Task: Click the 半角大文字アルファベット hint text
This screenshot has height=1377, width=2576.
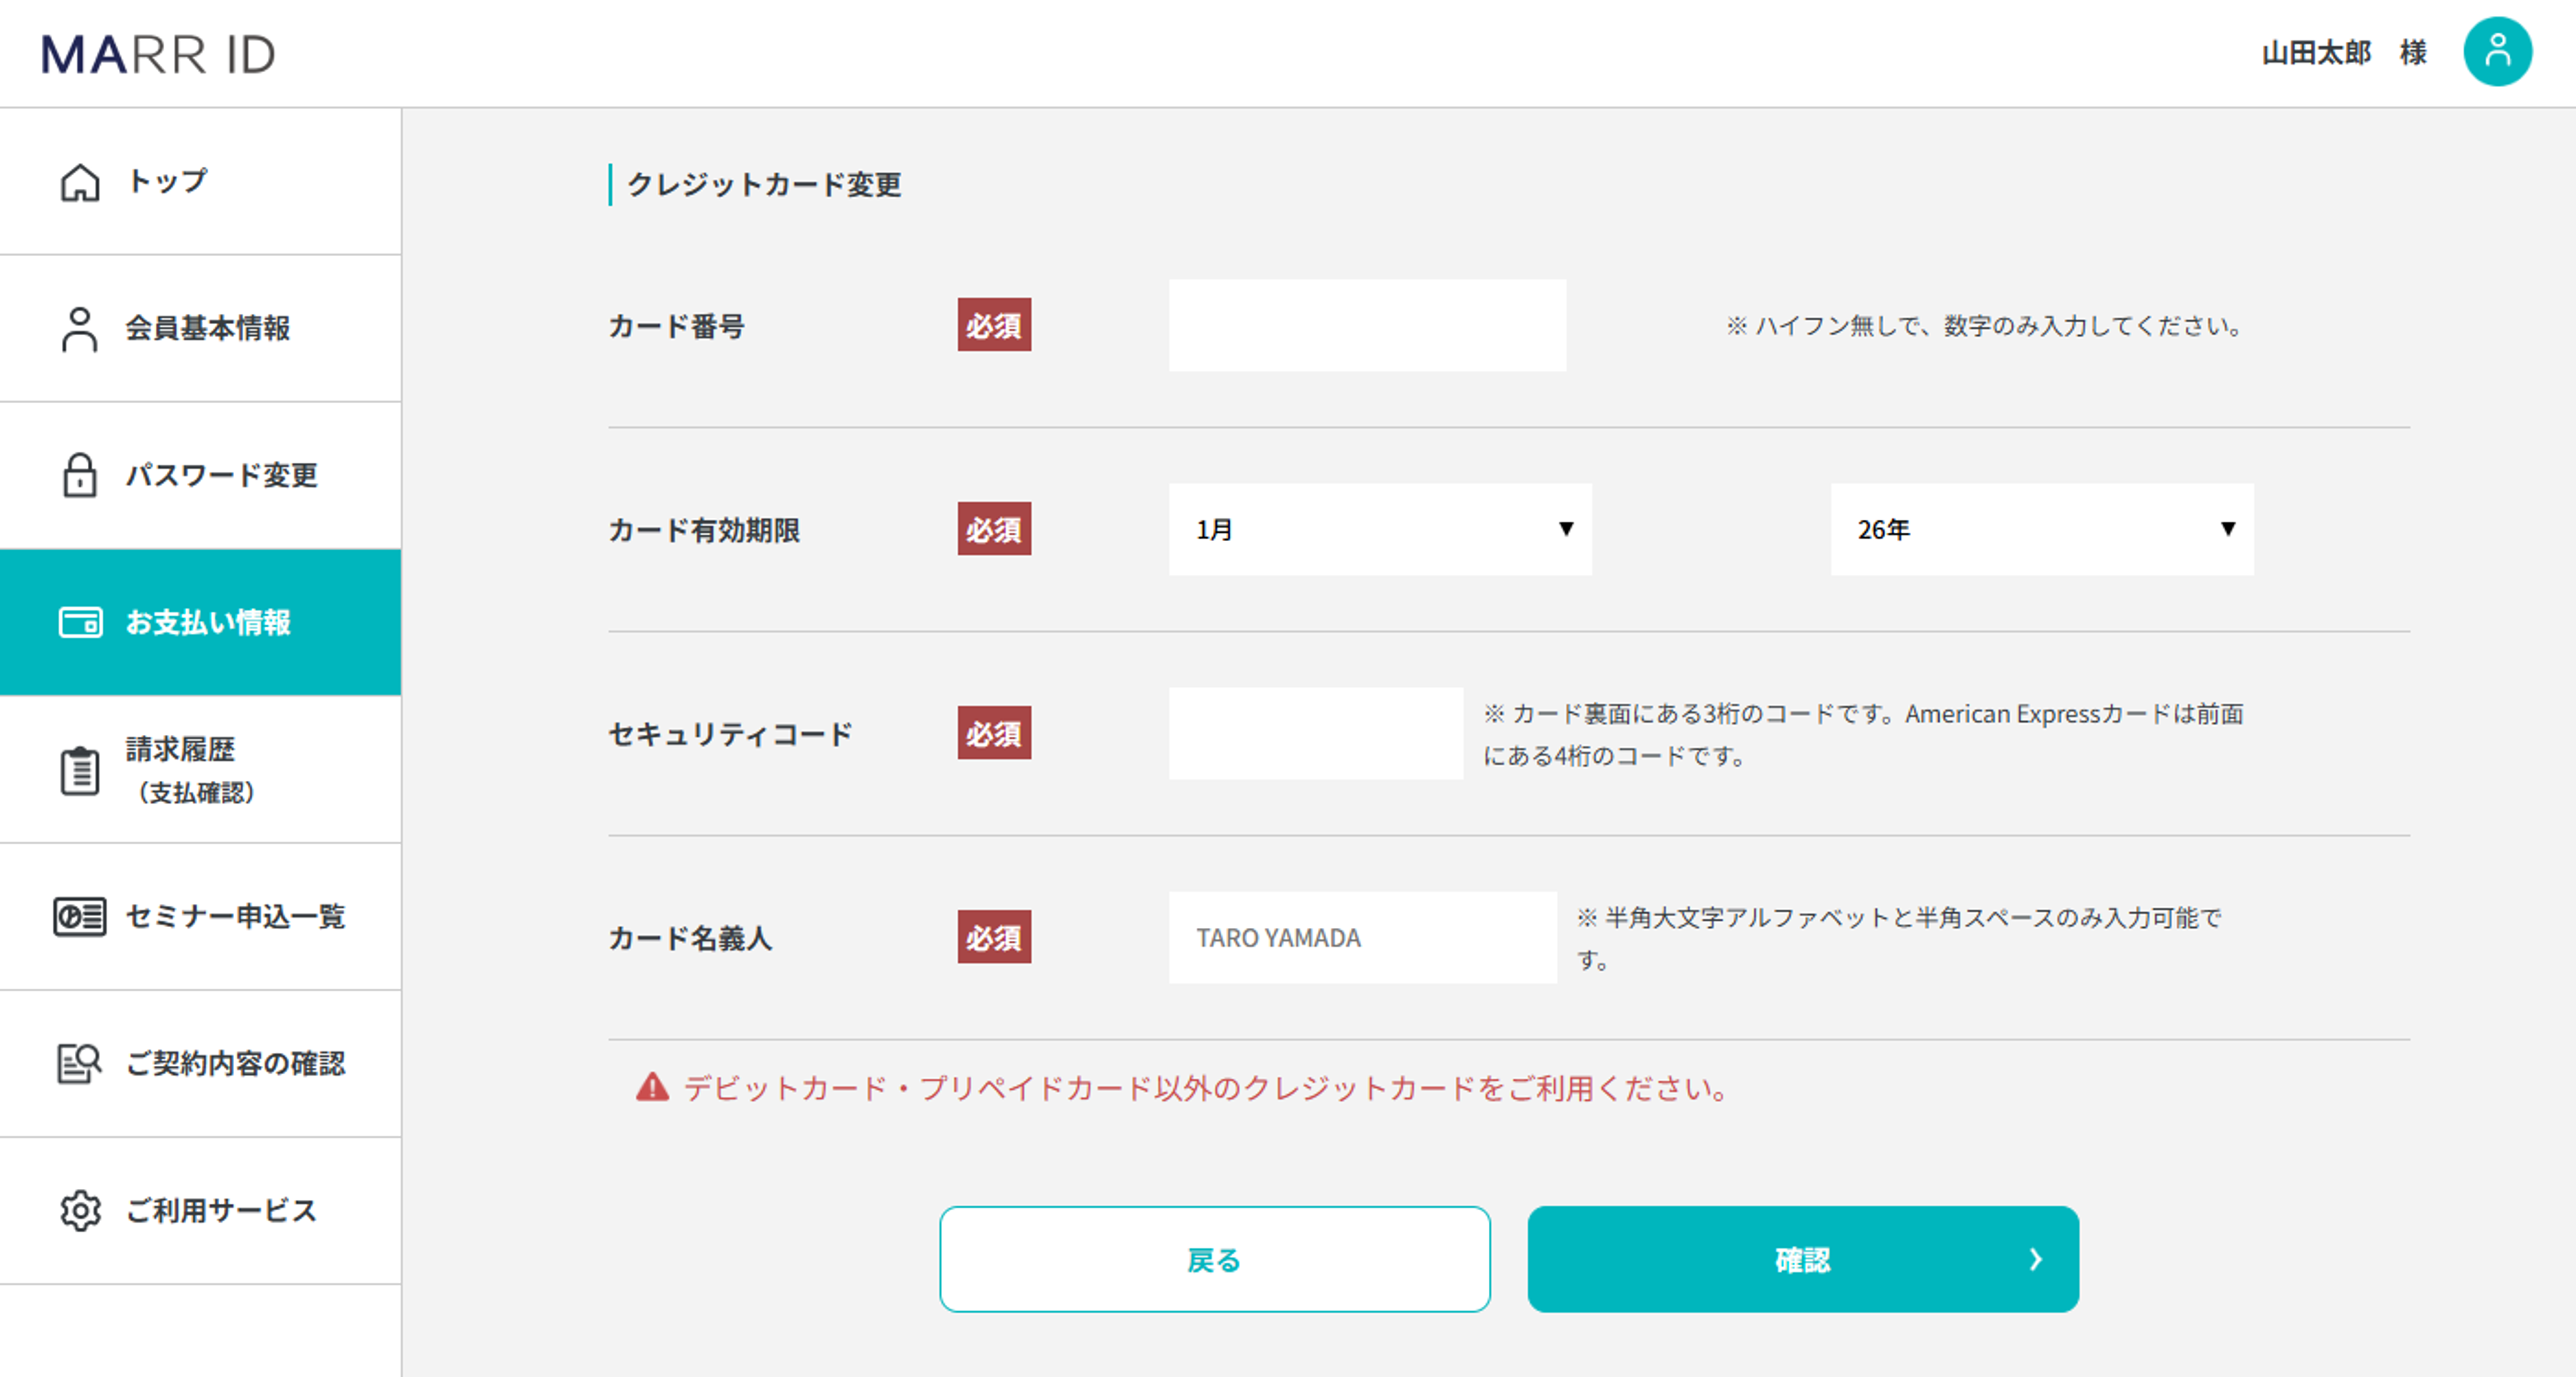Action: click(x=1899, y=938)
